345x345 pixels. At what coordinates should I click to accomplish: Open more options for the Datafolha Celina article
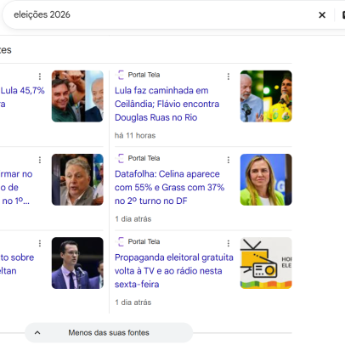[229, 160]
